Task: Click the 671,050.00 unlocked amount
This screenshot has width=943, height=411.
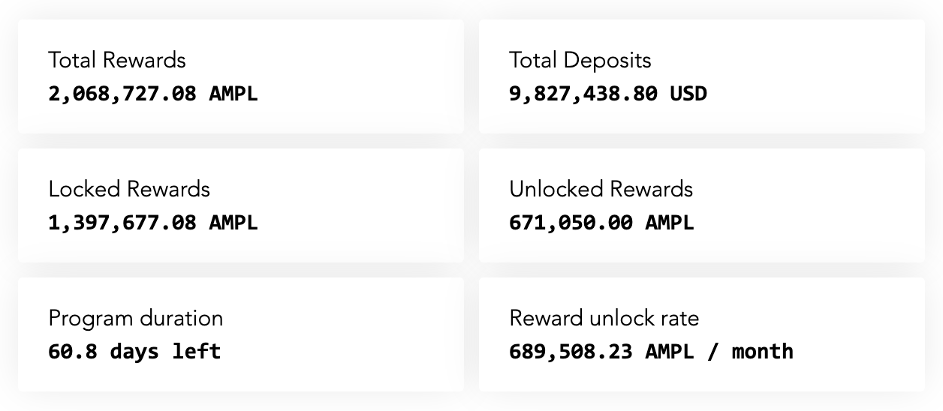Action: point(571,223)
